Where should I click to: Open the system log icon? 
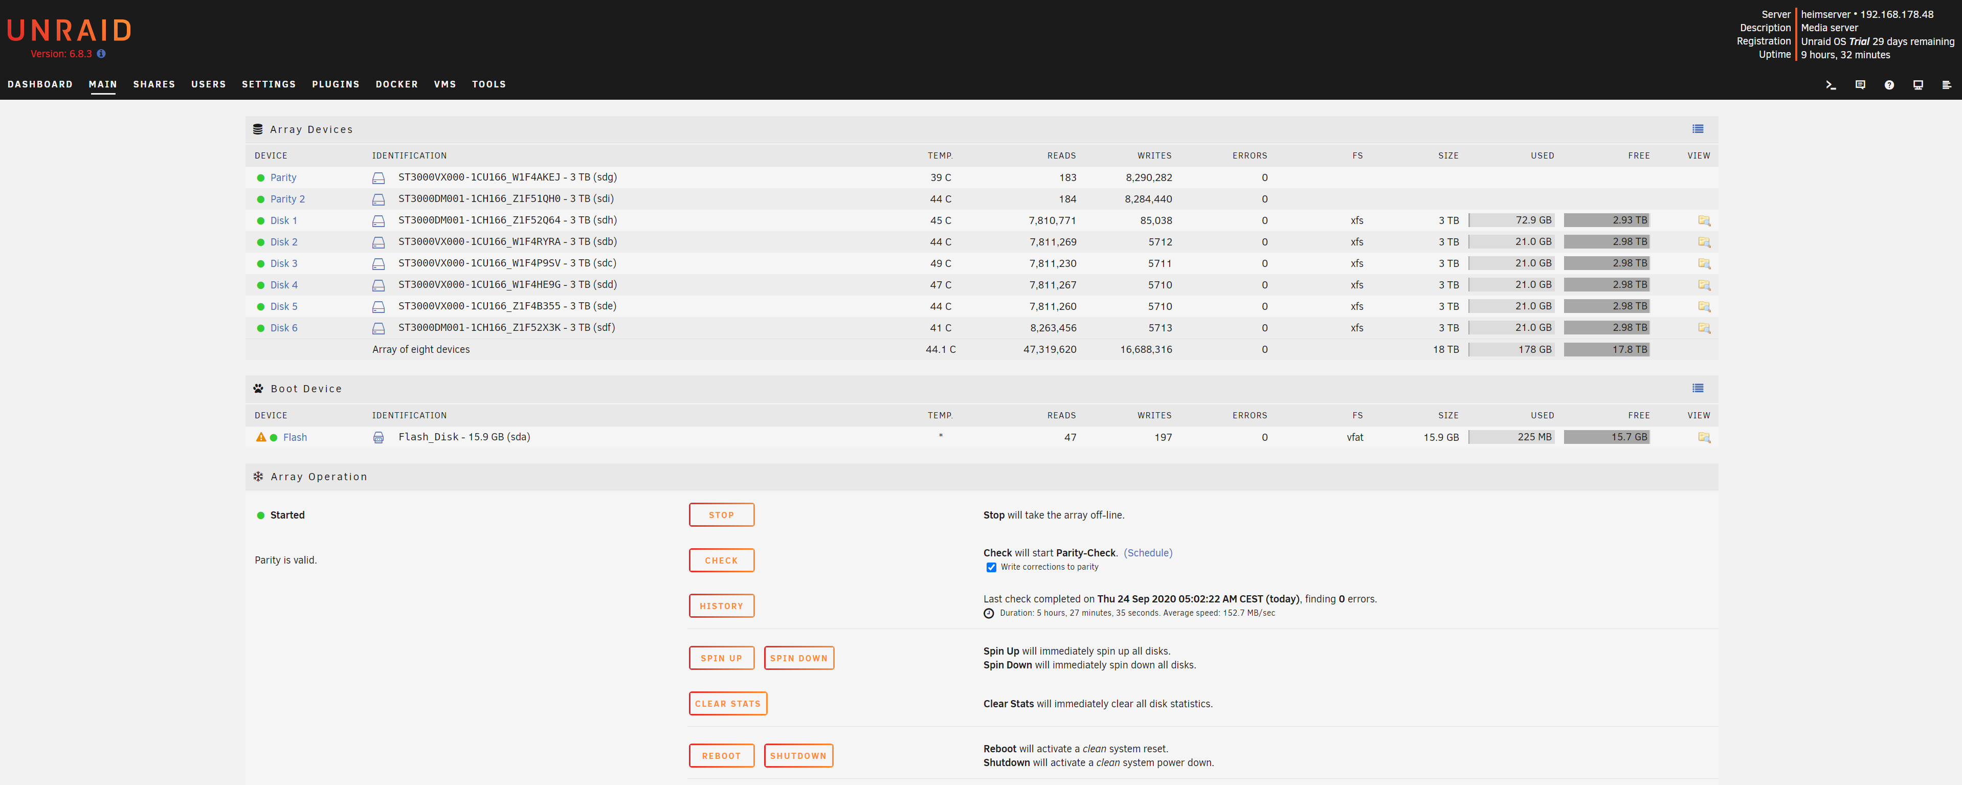pos(1946,85)
